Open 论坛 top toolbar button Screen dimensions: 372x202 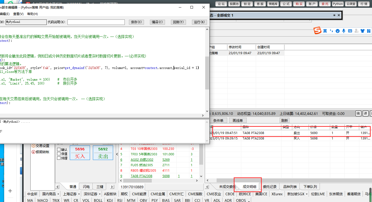(221, 4)
